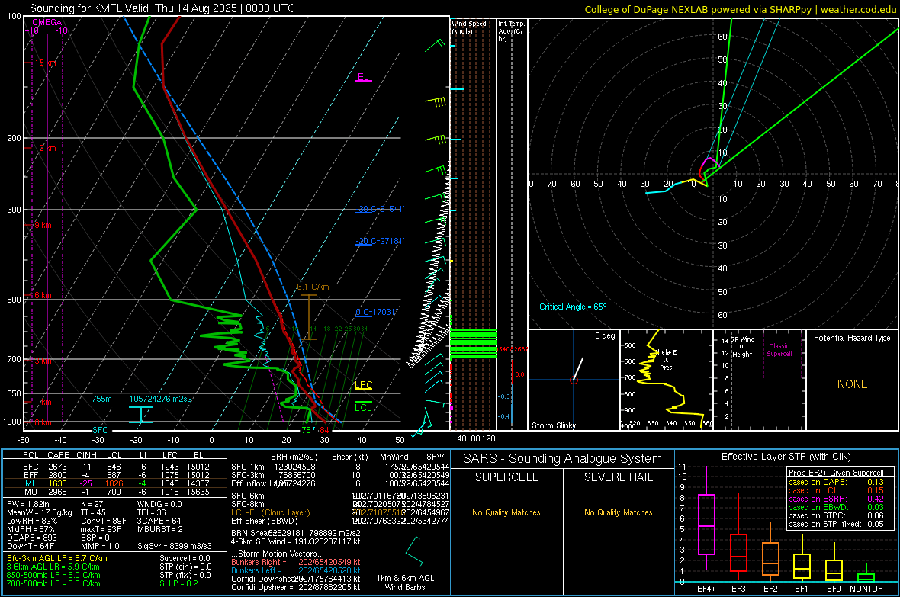
Task: Click the -30 C=31541' height label
Action: pos(380,209)
